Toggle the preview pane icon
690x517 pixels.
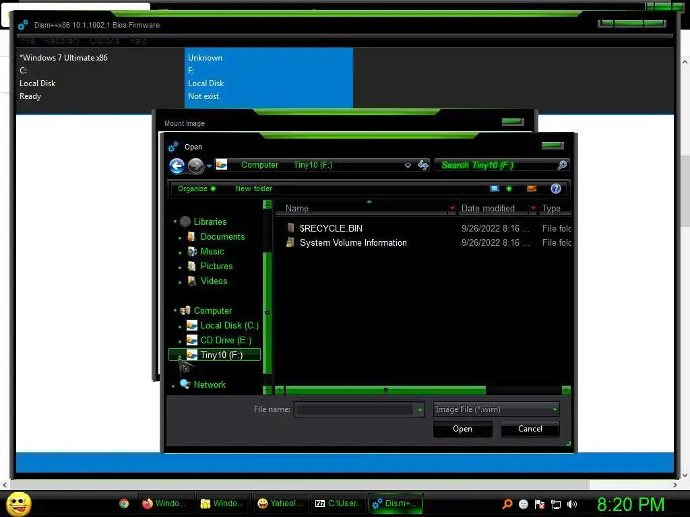point(532,188)
